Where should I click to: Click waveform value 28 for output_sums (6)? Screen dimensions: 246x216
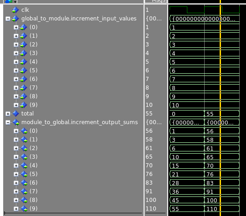coord(176,183)
